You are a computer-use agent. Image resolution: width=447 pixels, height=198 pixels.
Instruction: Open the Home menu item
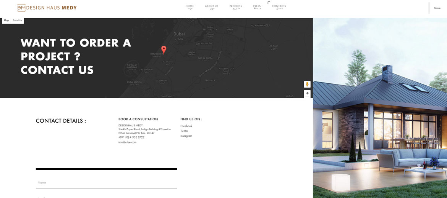click(x=189, y=7)
